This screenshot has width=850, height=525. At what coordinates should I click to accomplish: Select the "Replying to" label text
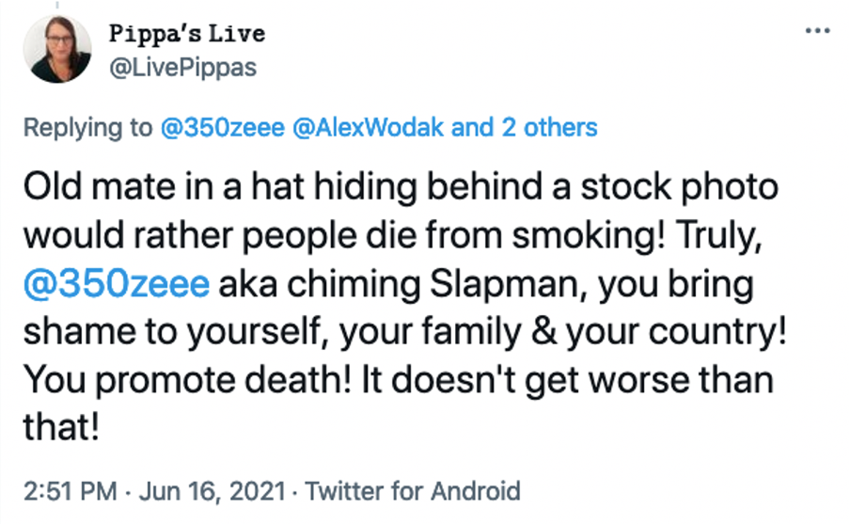[x=87, y=129]
